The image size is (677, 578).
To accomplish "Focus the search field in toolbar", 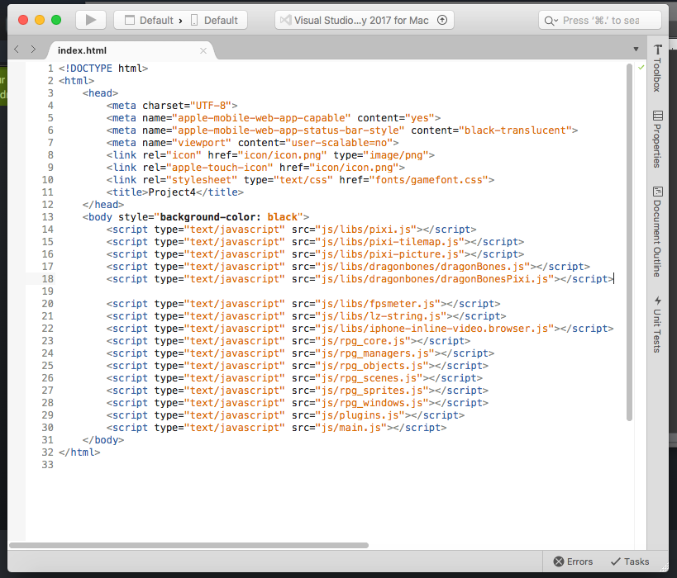I will 600,21.
